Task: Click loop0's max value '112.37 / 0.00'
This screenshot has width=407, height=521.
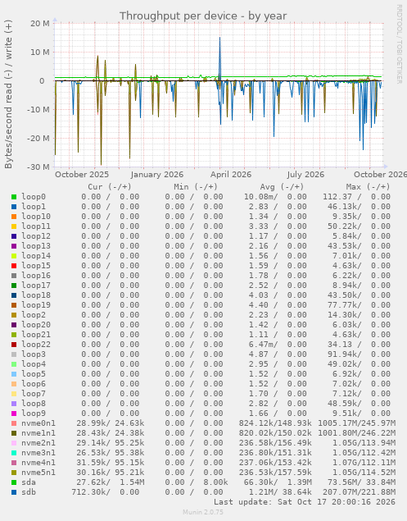Action: pyautogui.click(x=356, y=197)
